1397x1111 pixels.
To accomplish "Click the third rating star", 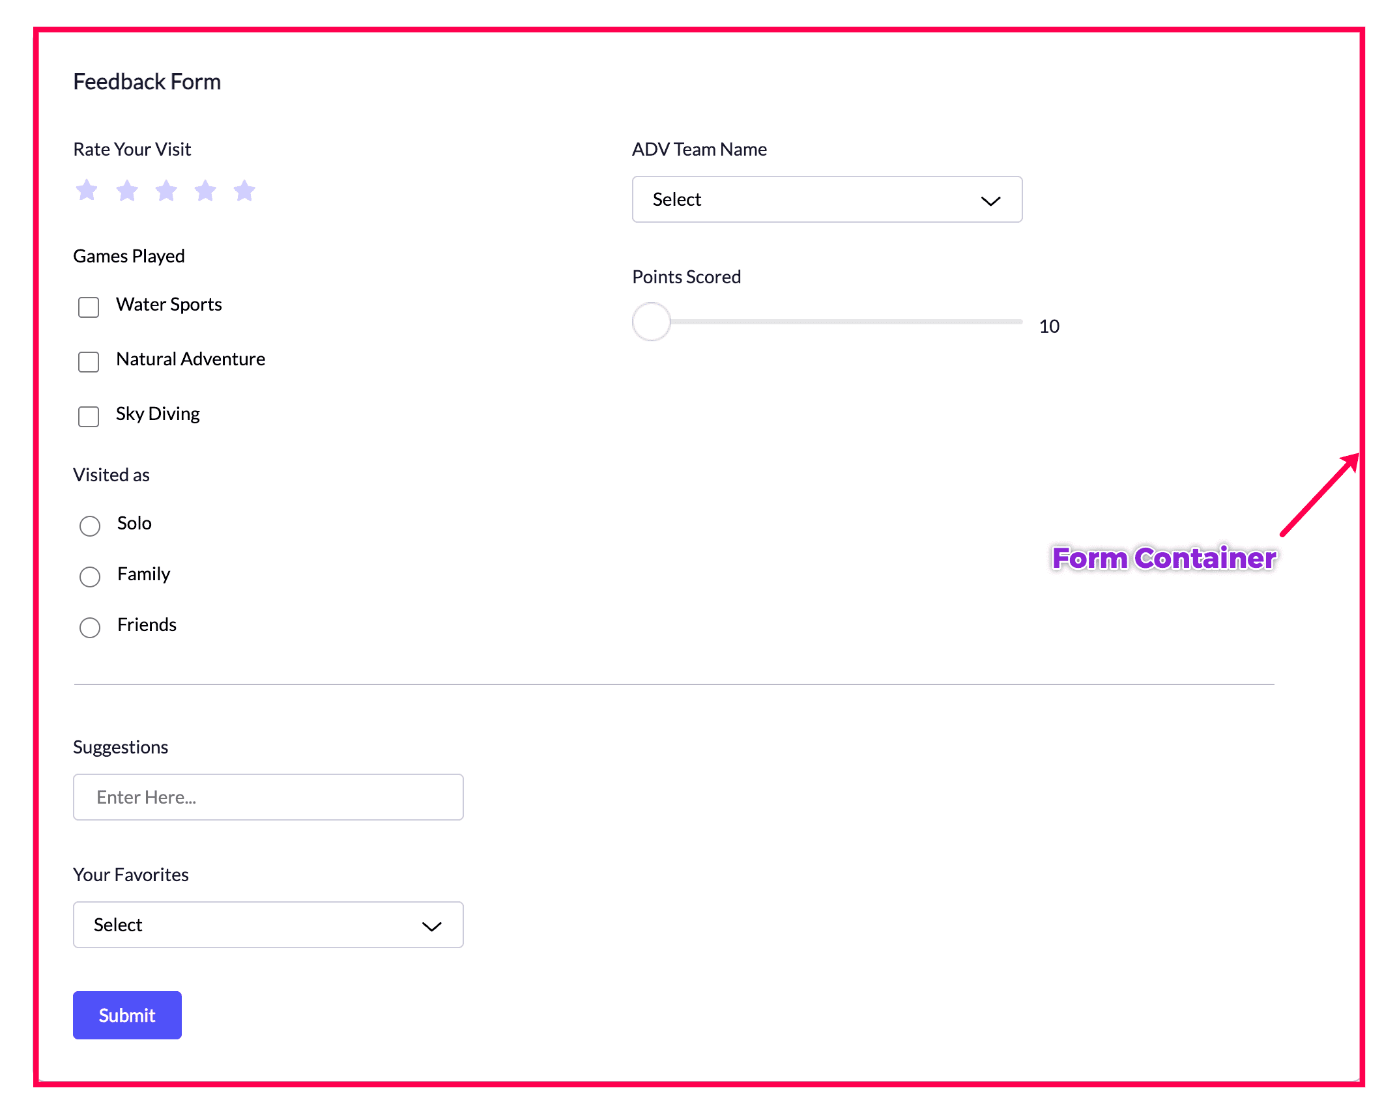I will (166, 191).
